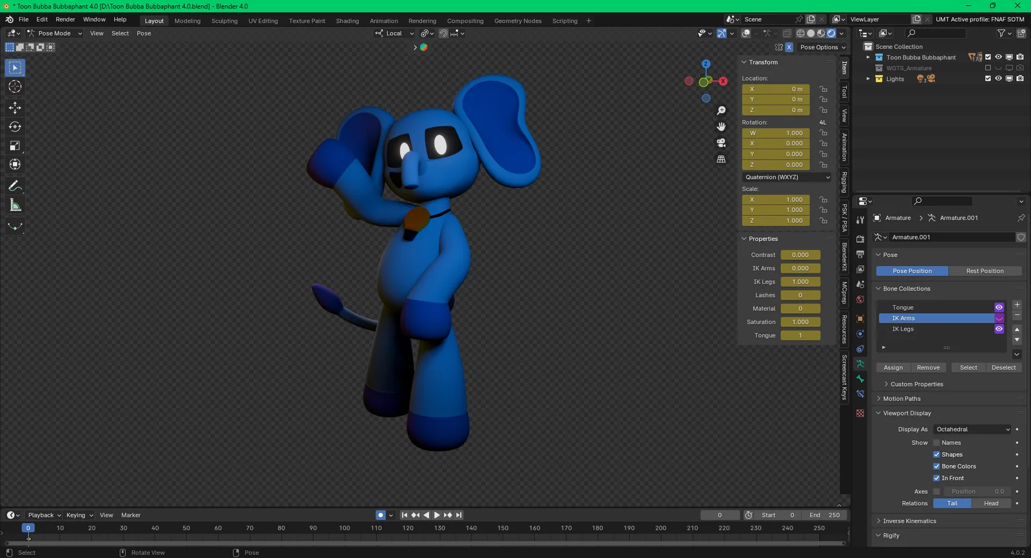Adjust the IK Arms property slider
This screenshot has height=558, width=1031.
click(800, 269)
